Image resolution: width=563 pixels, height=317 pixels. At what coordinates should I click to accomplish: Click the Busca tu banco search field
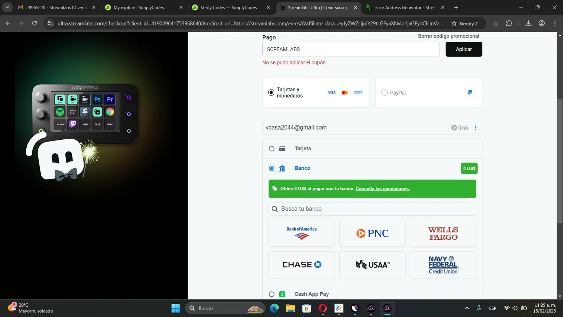[372, 209]
